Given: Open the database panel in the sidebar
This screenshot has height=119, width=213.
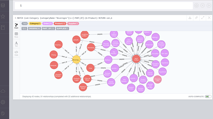Looking at the screenshot, I should pos(3,5).
